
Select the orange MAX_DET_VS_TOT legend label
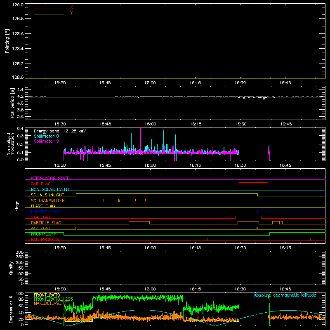(51, 303)
